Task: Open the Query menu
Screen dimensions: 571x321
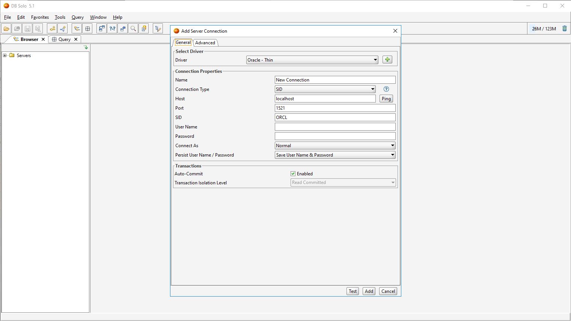Action: [x=78, y=17]
